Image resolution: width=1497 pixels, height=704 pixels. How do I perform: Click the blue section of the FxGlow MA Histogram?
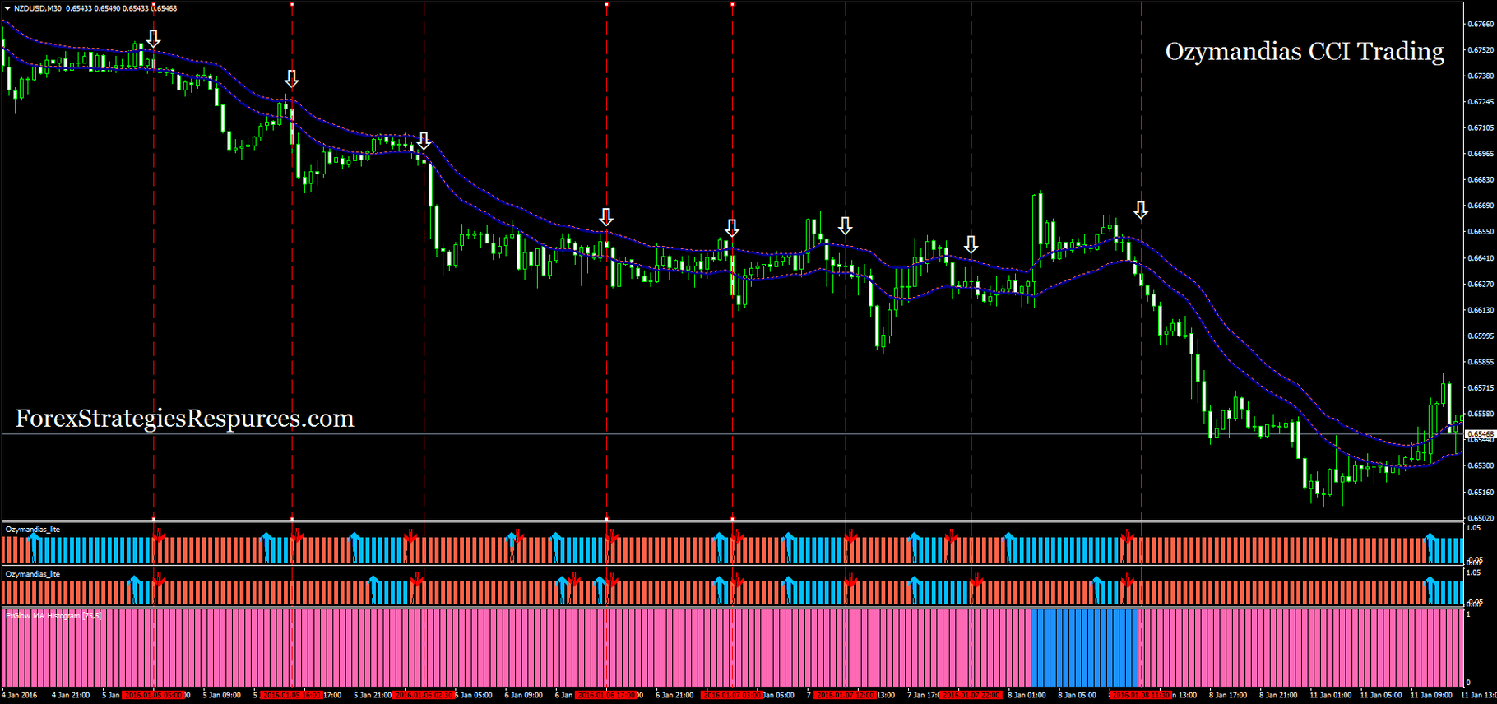1084,647
